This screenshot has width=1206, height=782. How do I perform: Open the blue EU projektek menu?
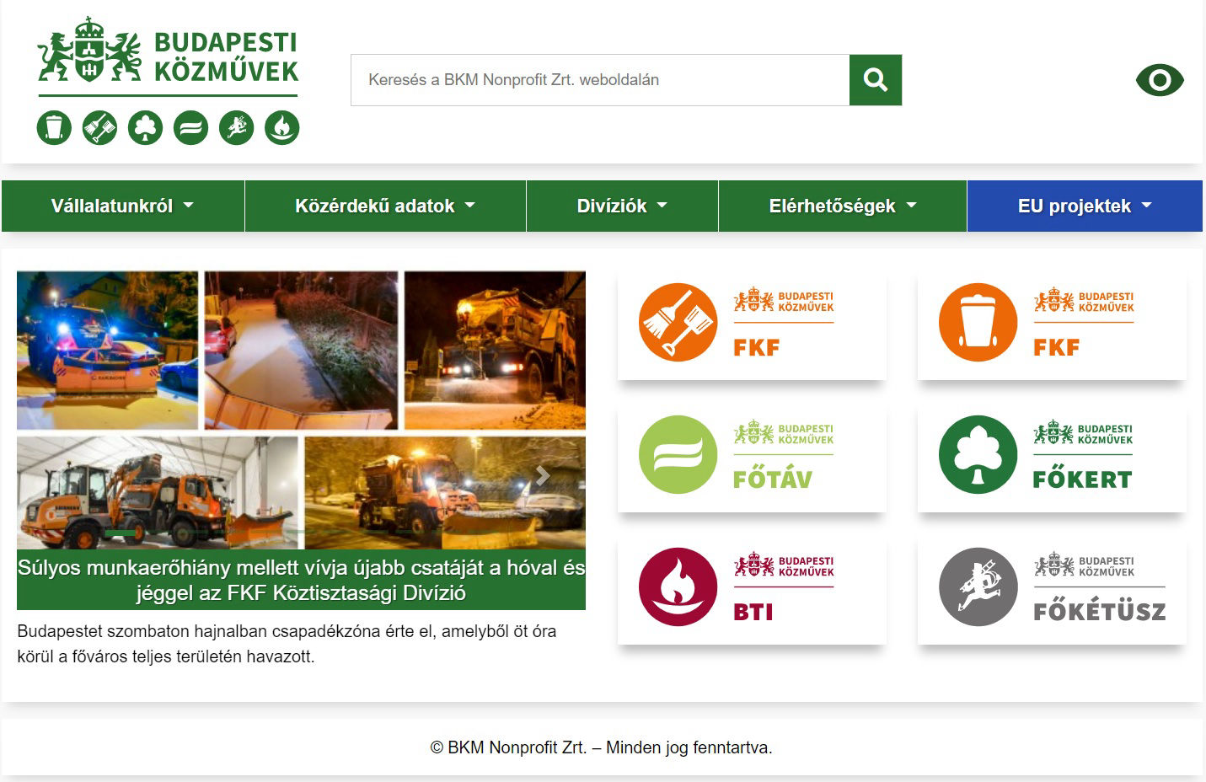point(1084,206)
